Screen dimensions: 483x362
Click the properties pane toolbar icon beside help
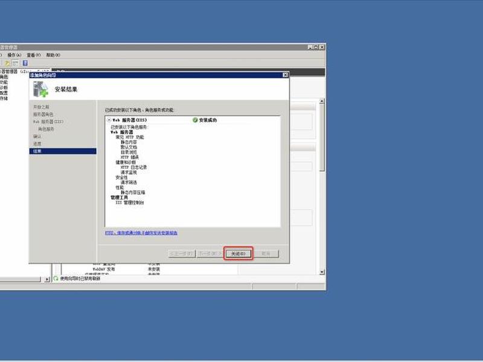[x=16, y=63]
